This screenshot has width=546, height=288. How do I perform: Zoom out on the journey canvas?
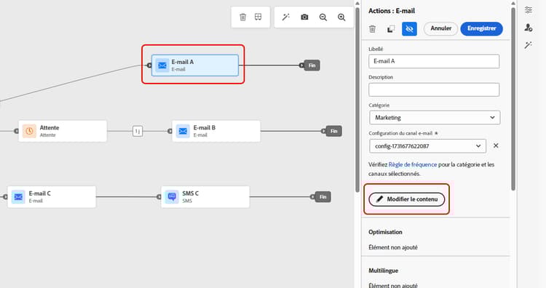323,17
